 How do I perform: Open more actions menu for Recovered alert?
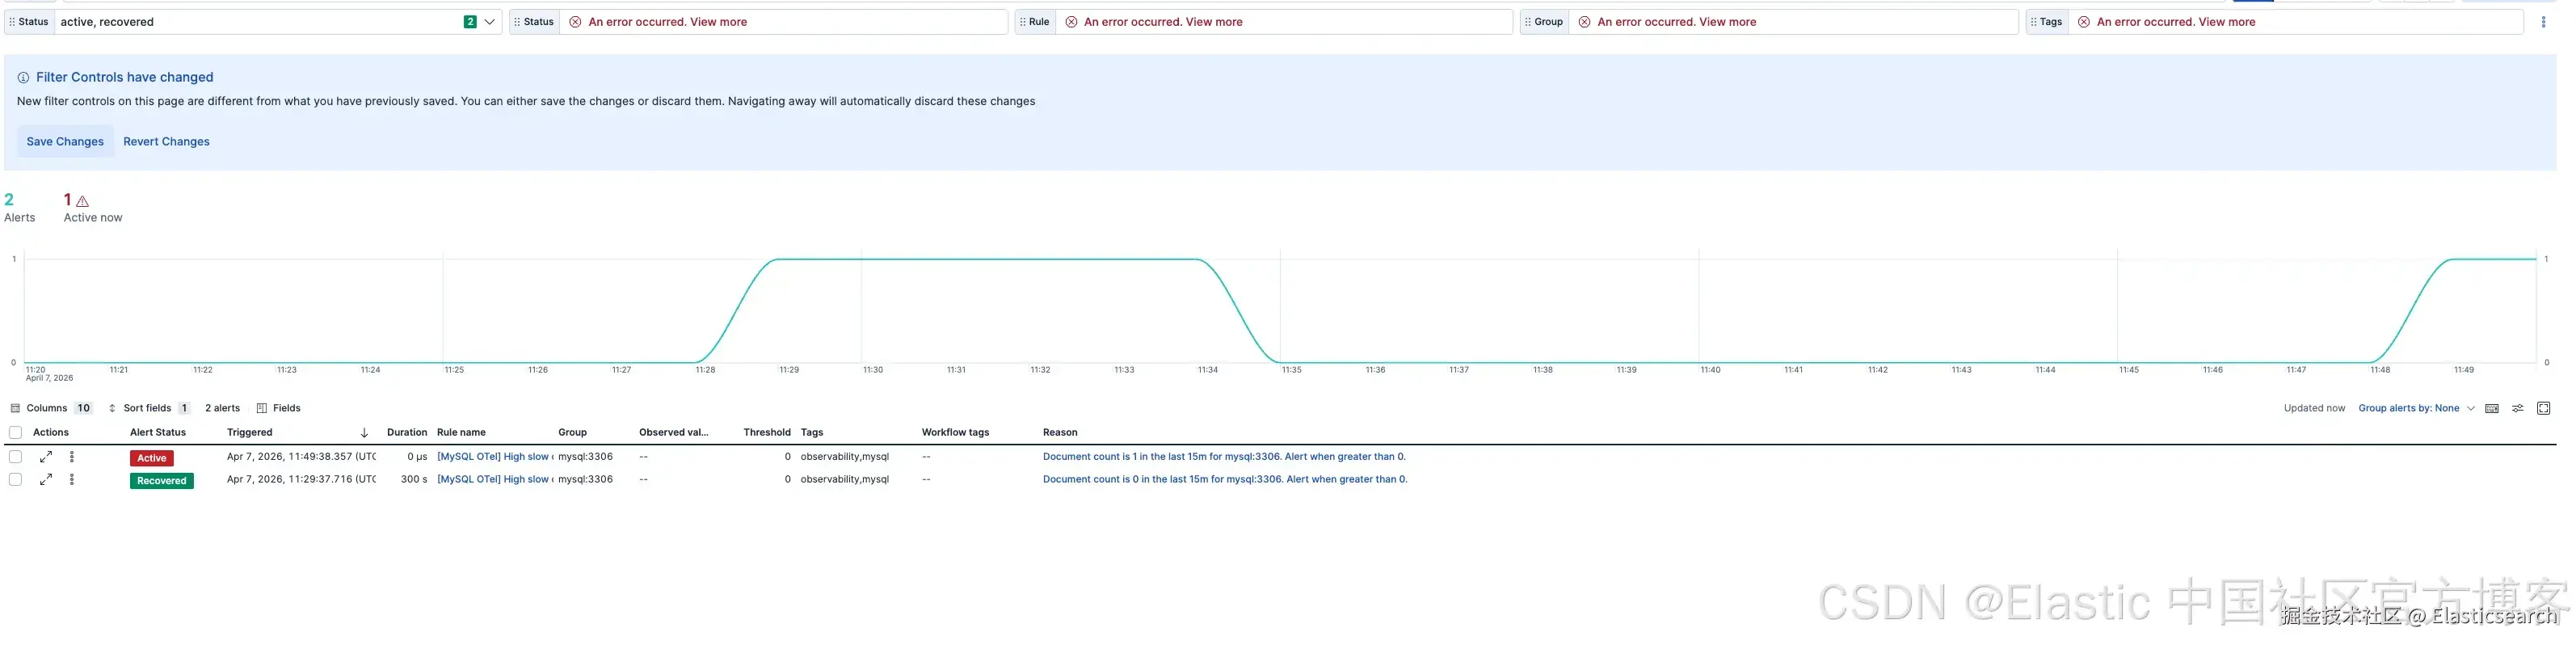tap(71, 480)
